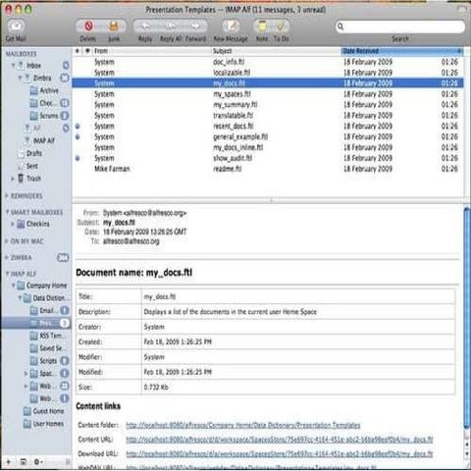Viewport: 471px width, 471px height.
Task: Select the recent_docs.ftl message
Action: (268, 127)
